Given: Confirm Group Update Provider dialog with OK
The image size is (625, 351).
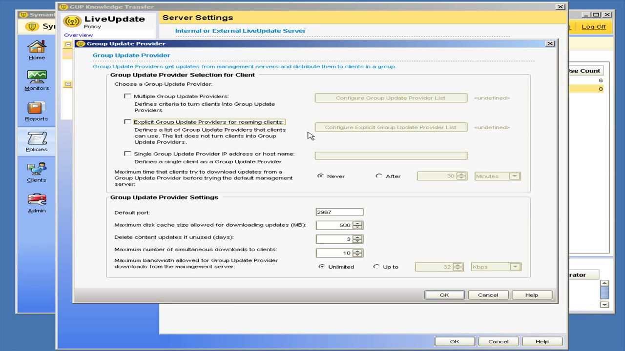Looking at the screenshot, I should pos(444,295).
